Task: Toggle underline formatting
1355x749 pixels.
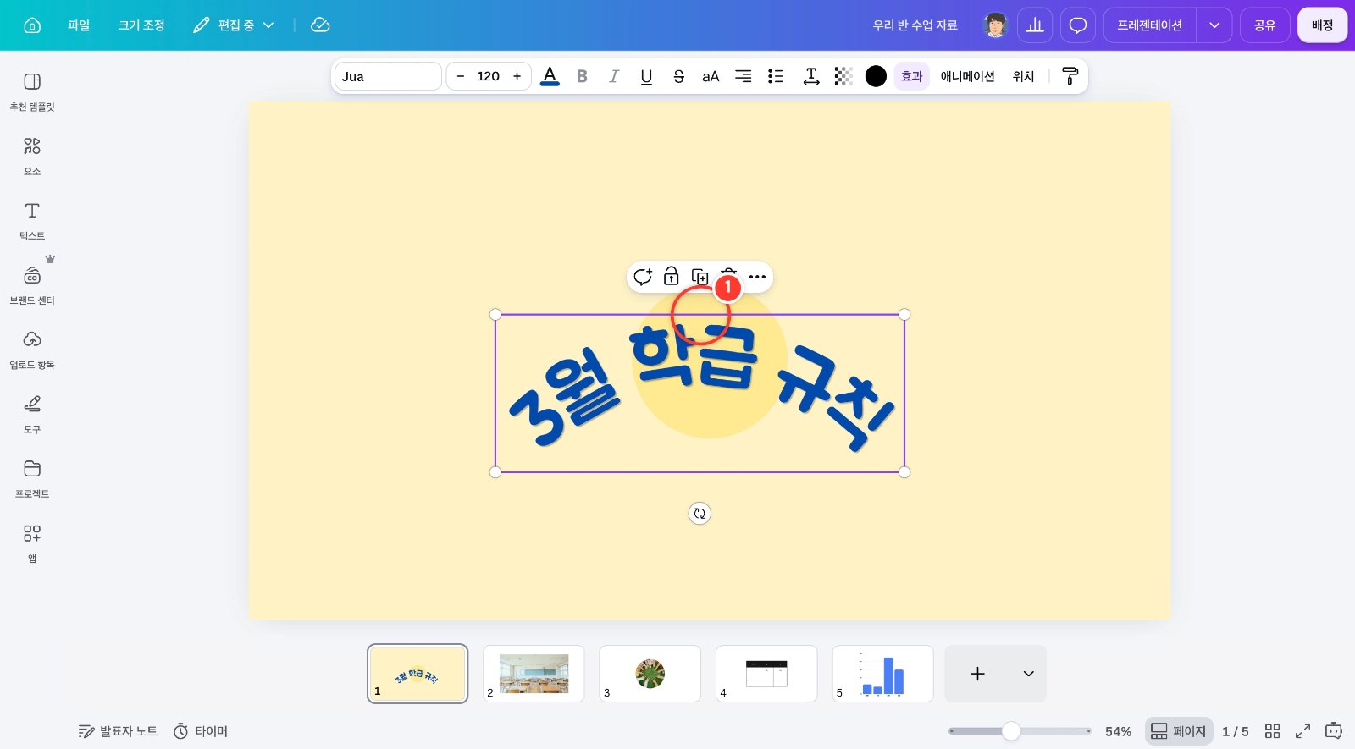Action: (x=646, y=76)
